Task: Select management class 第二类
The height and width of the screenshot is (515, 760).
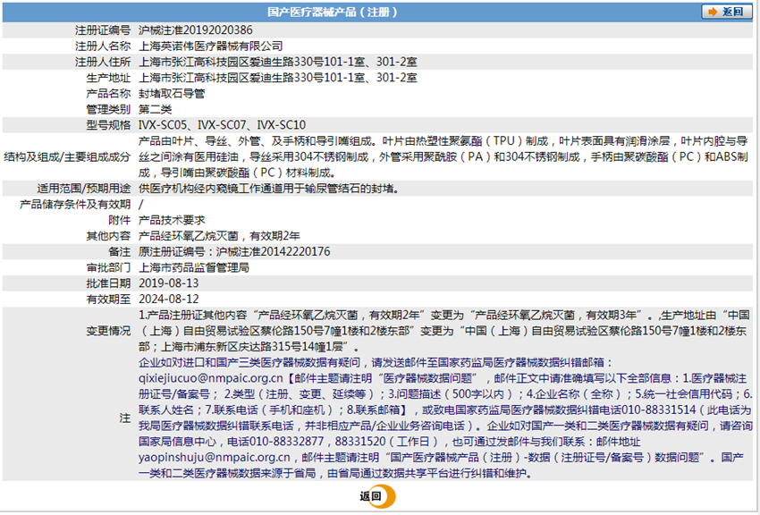Action: click(x=155, y=109)
